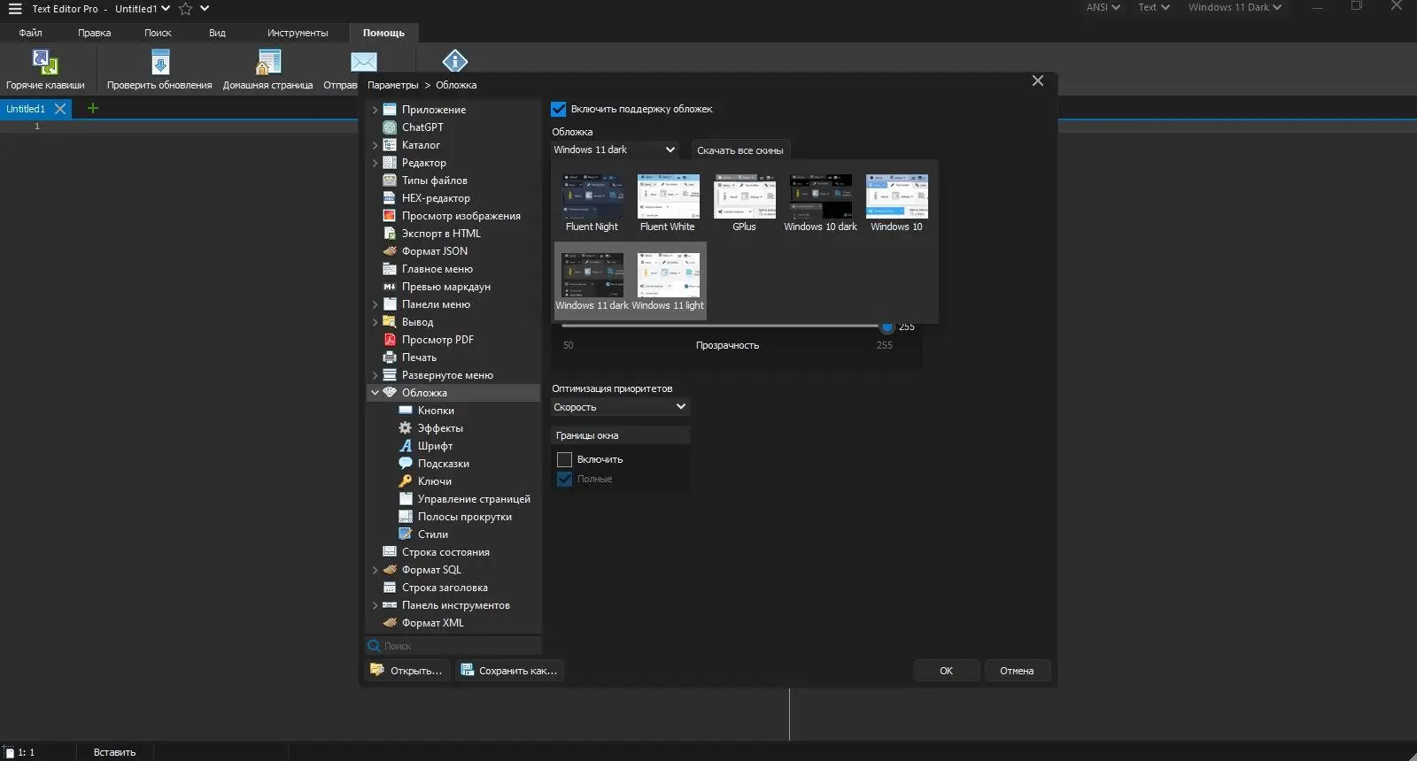Open the Правка menu

coord(94,33)
